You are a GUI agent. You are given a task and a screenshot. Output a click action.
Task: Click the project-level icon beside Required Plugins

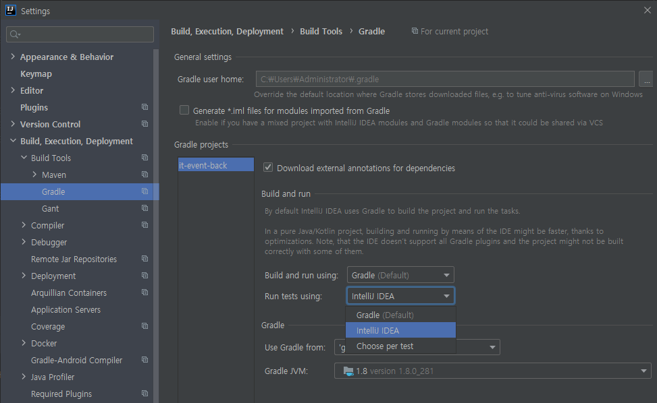click(x=145, y=394)
